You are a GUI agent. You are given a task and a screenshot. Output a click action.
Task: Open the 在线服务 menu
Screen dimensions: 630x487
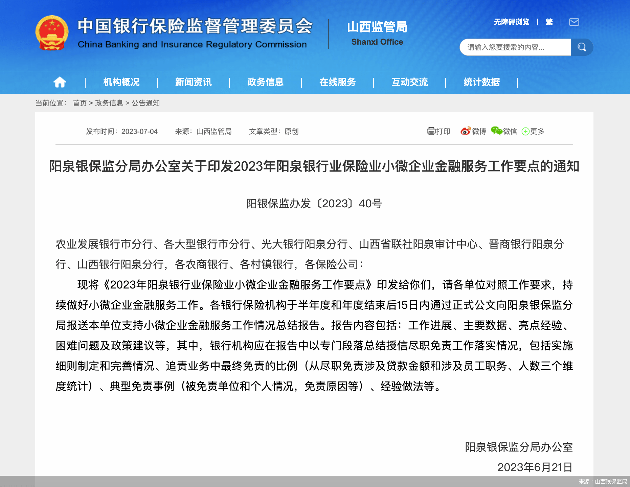[337, 82]
